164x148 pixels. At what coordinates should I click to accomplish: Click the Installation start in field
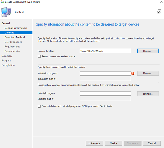(105, 79)
